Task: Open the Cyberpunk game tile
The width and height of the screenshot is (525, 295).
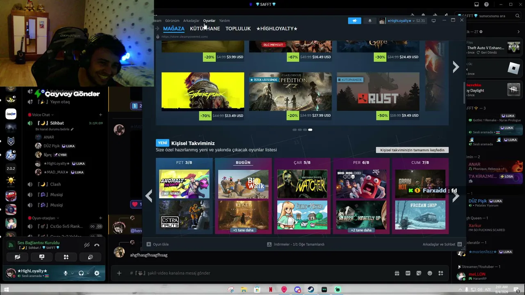Action: [x=203, y=92]
